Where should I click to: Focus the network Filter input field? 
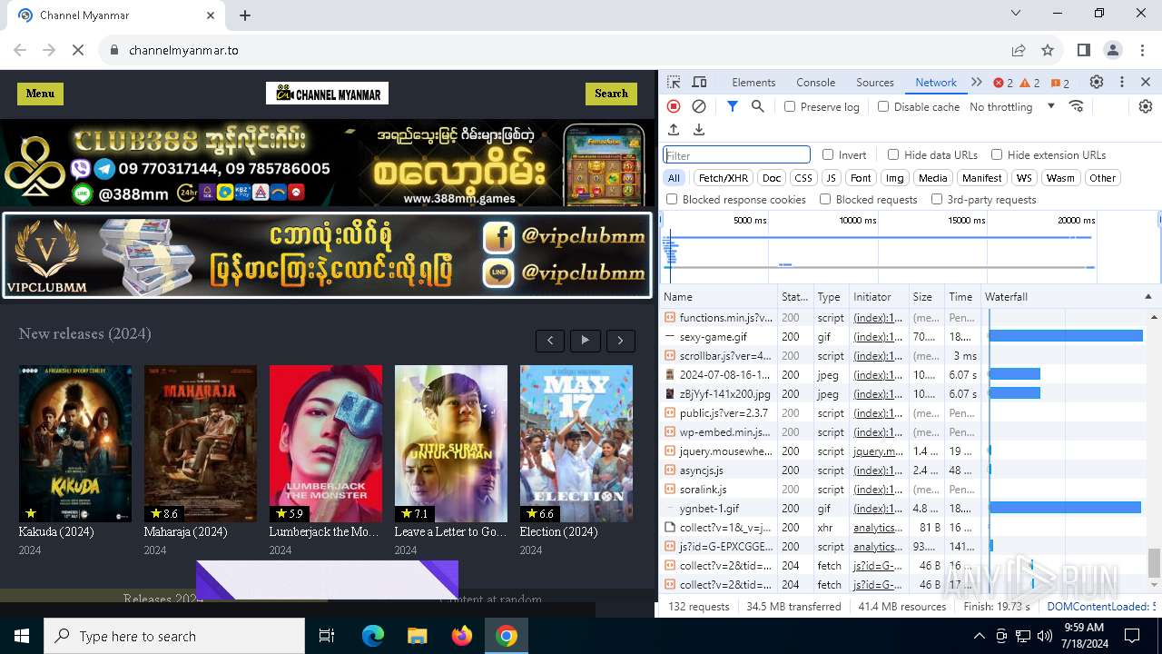(736, 155)
